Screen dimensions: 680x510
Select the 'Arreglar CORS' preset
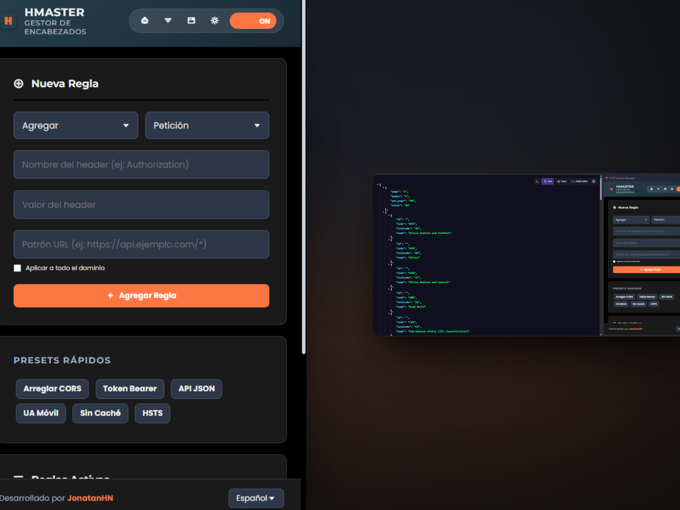pos(52,389)
